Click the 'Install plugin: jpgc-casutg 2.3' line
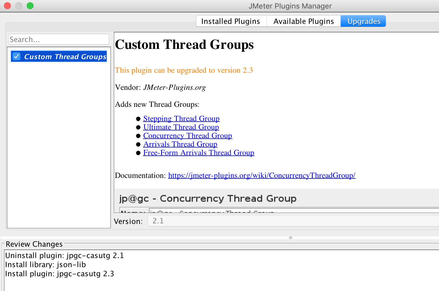 (x=59, y=274)
